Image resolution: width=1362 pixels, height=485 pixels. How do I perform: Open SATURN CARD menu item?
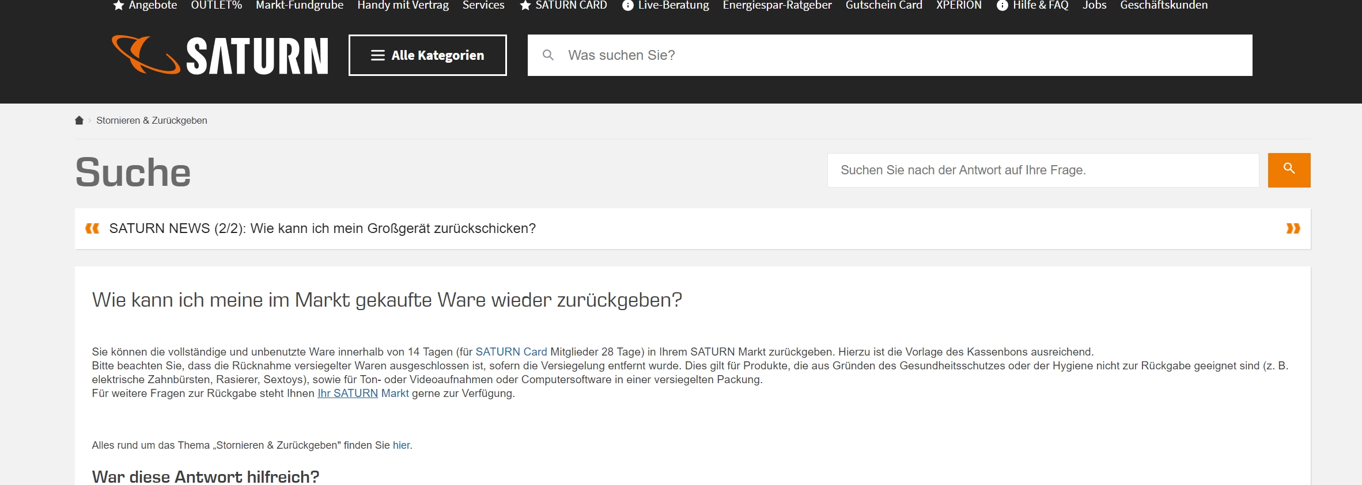pyautogui.click(x=571, y=5)
